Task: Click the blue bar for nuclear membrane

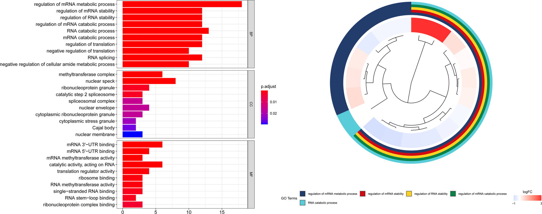Action: (x=132, y=135)
